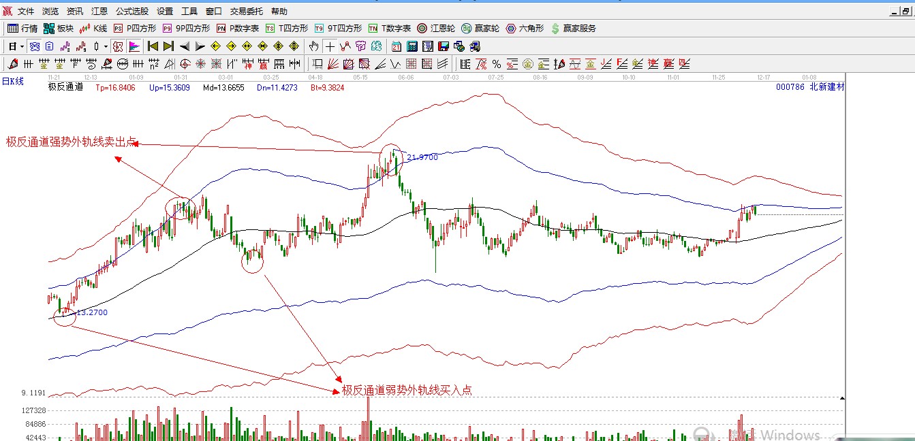915x441 pixels.
Task: Click the 板块 sector toolbar button
Action: [59, 29]
